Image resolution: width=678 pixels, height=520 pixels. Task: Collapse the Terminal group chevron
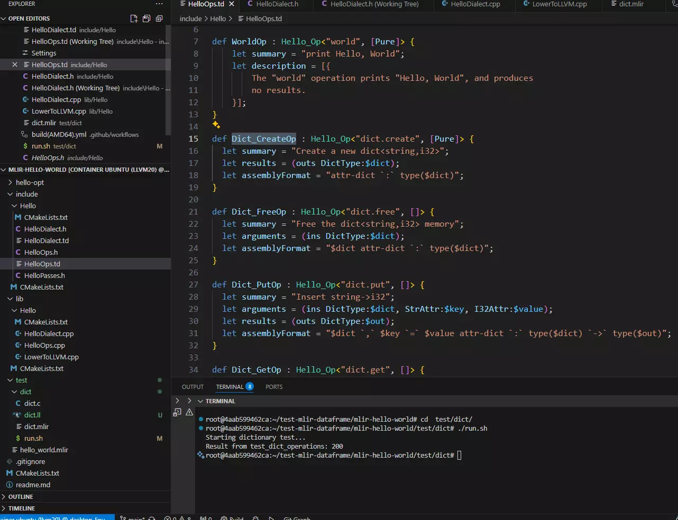click(x=200, y=401)
